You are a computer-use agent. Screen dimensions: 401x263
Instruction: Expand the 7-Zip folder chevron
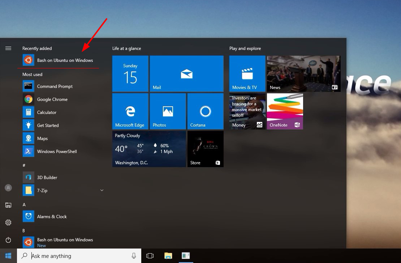click(x=102, y=190)
